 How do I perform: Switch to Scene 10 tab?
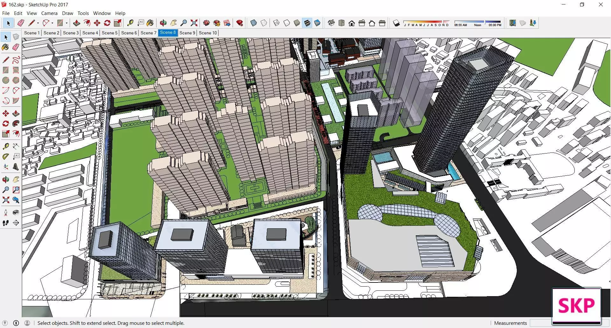pyautogui.click(x=208, y=33)
